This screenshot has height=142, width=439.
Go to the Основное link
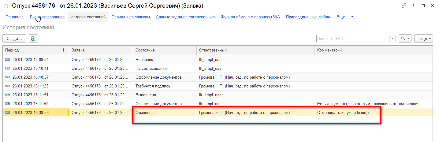[x=14, y=17]
